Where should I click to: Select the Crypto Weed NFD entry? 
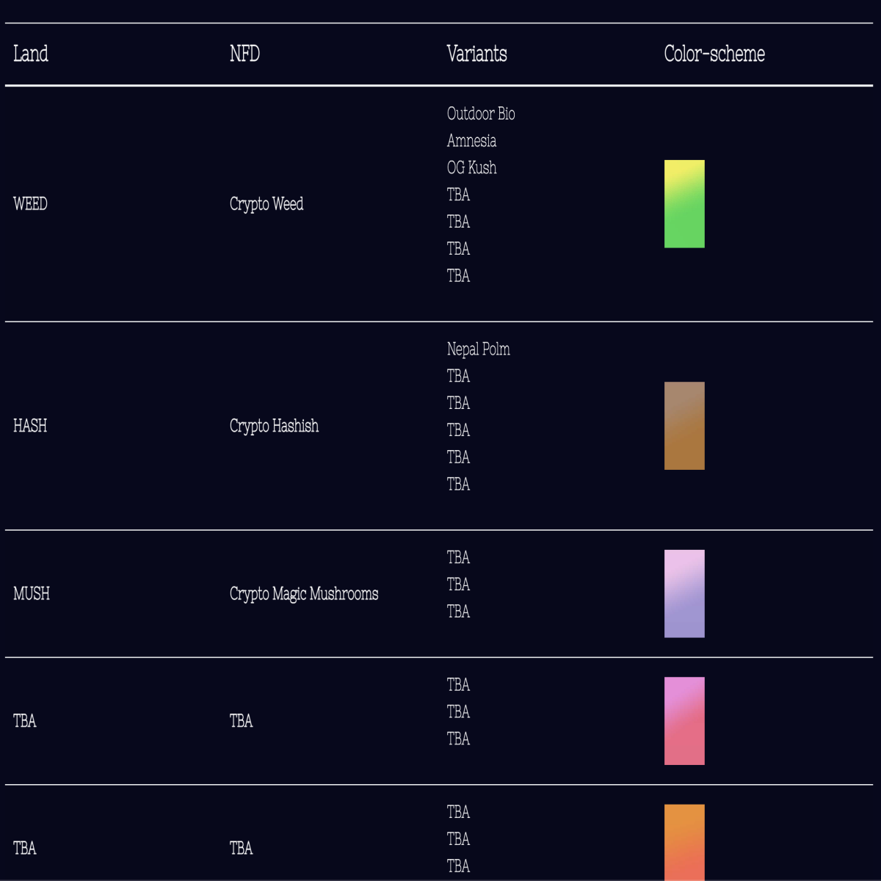tap(267, 204)
